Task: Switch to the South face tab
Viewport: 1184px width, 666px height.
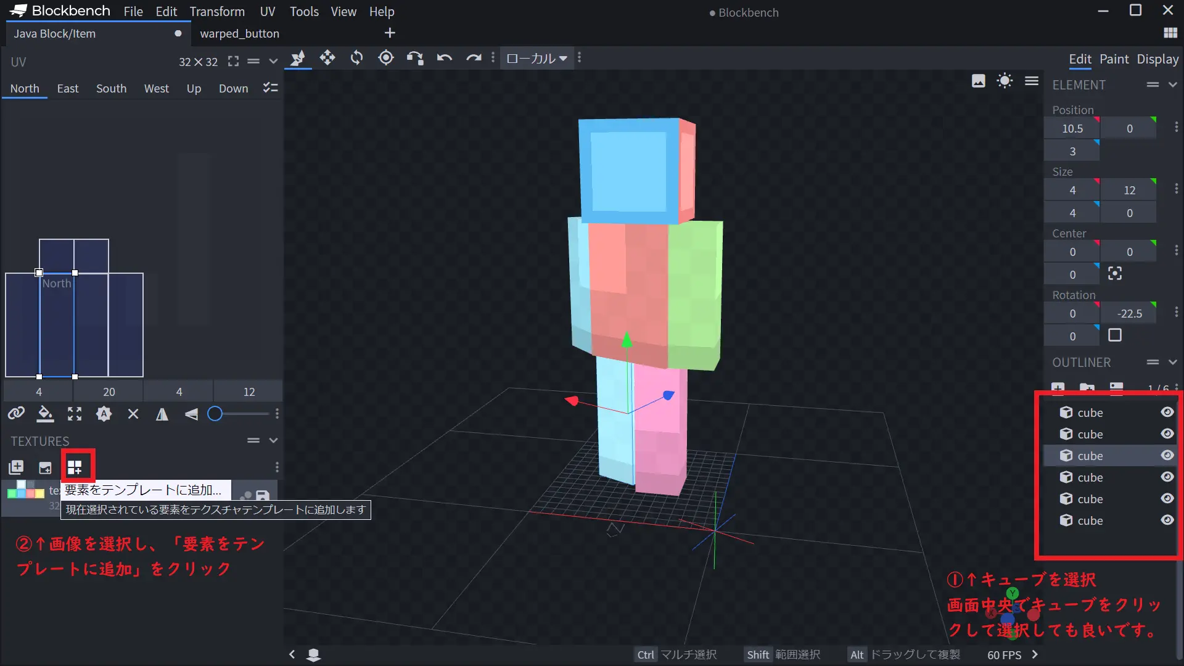Action: [111, 88]
